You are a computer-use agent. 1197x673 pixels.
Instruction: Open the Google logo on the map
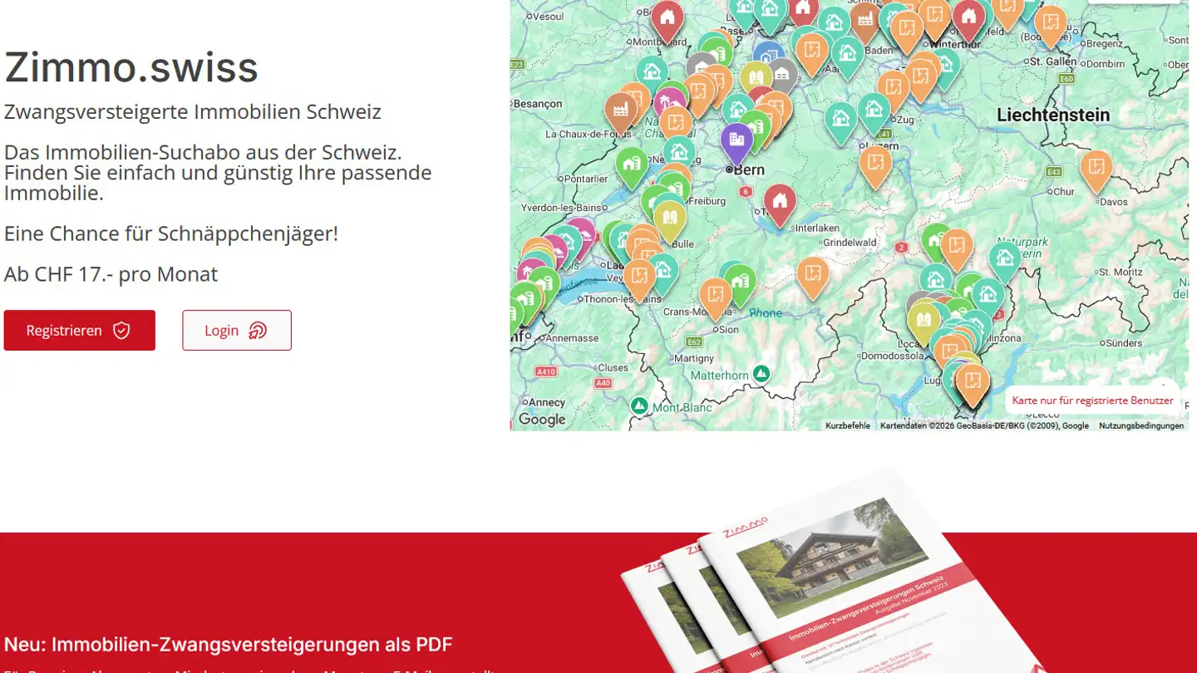click(542, 420)
